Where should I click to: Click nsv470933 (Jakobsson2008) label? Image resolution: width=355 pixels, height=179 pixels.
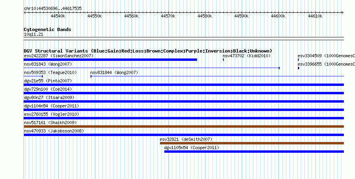(x=54, y=131)
